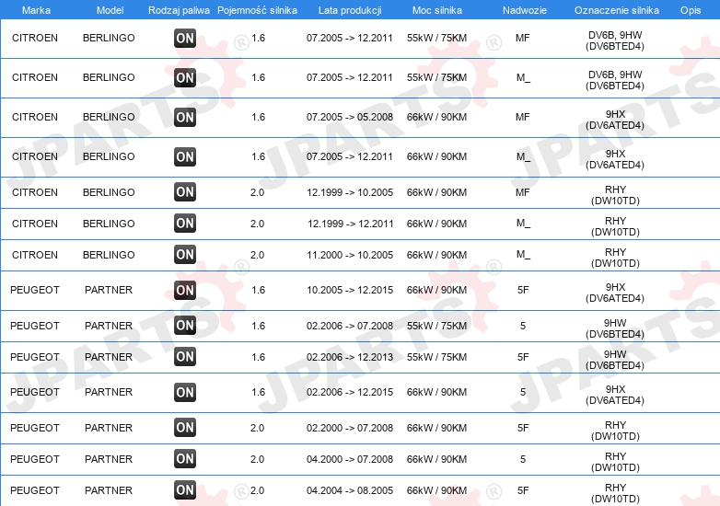
Task: Select date cell 04.2000 -> 07.2008
Action: pyautogui.click(x=350, y=459)
